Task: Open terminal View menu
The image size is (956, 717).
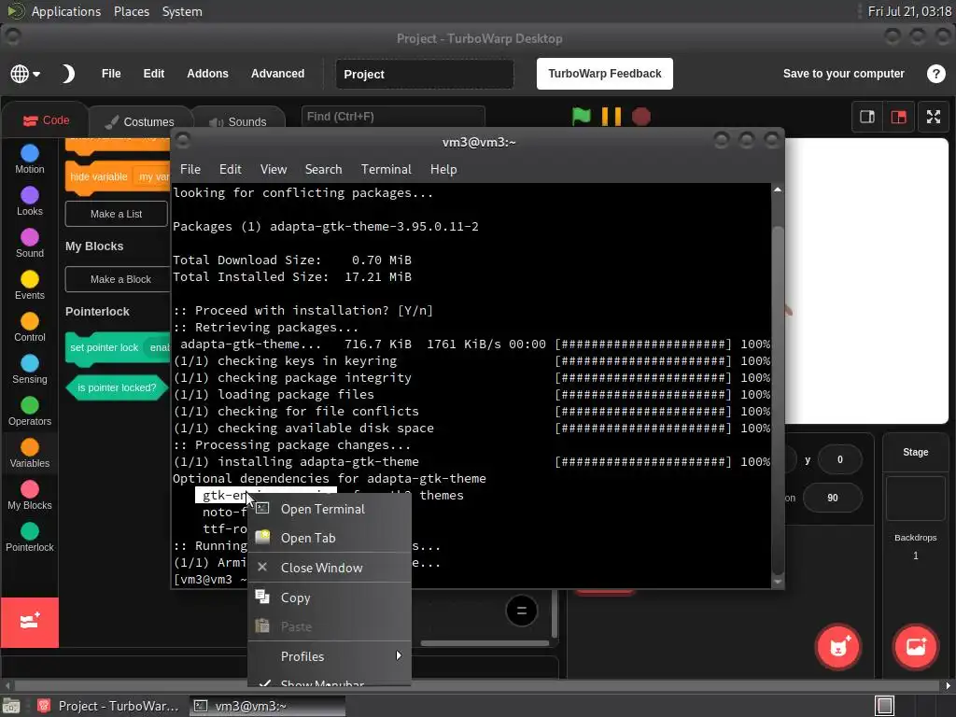Action: tap(274, 169)
